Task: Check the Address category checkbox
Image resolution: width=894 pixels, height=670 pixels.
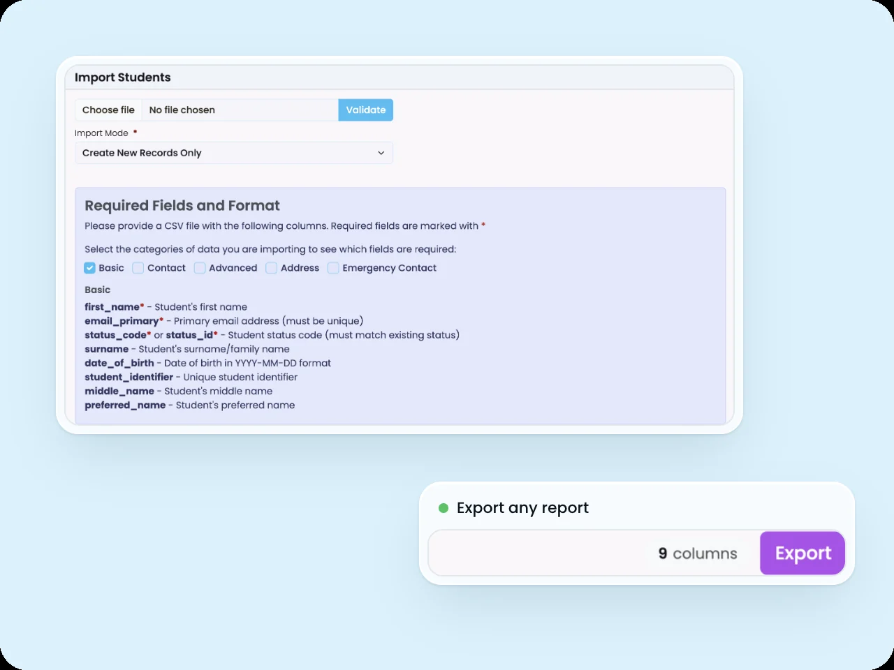Action: point(272,268)
